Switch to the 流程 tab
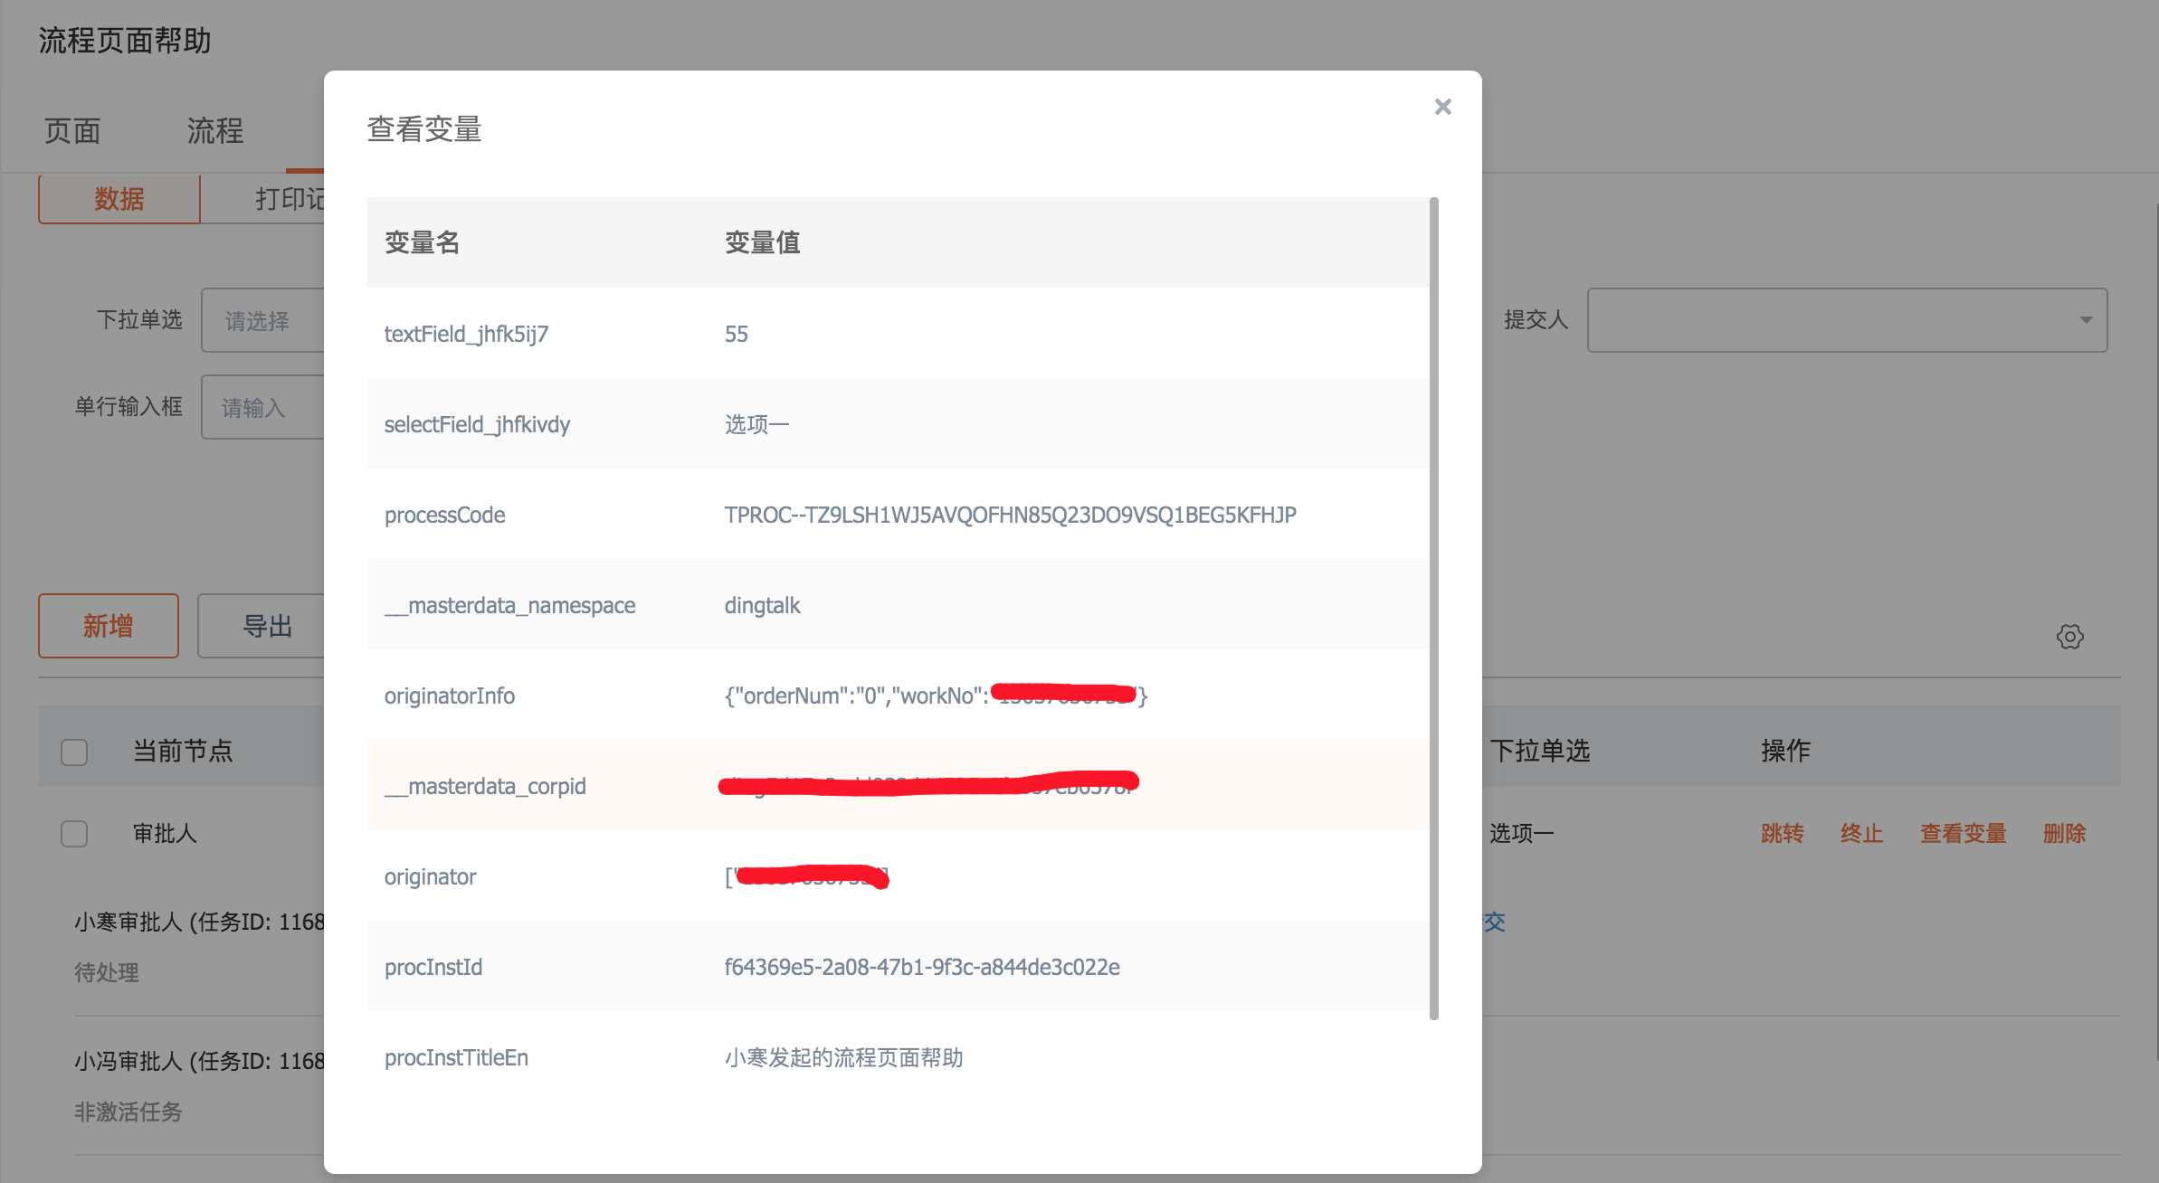The width and height of the screenshot is (2159, 1183). click(214, 131)
